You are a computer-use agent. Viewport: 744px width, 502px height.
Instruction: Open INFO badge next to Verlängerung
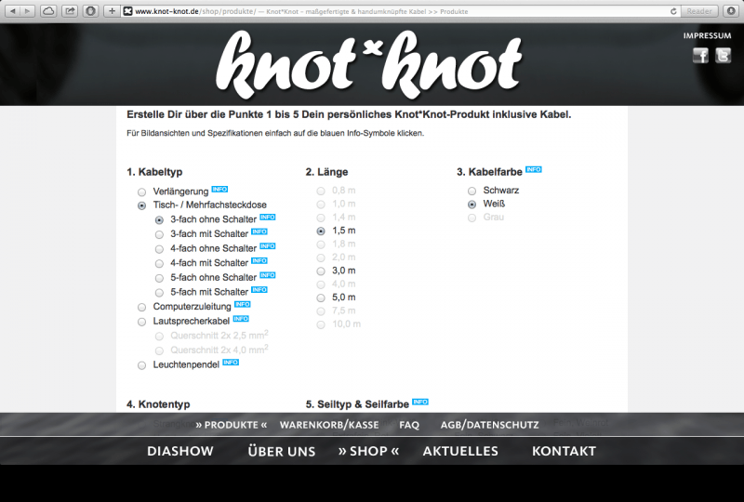coord(219,189)
